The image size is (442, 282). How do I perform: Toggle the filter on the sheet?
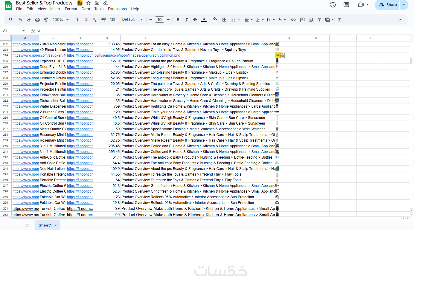(319, 20)
